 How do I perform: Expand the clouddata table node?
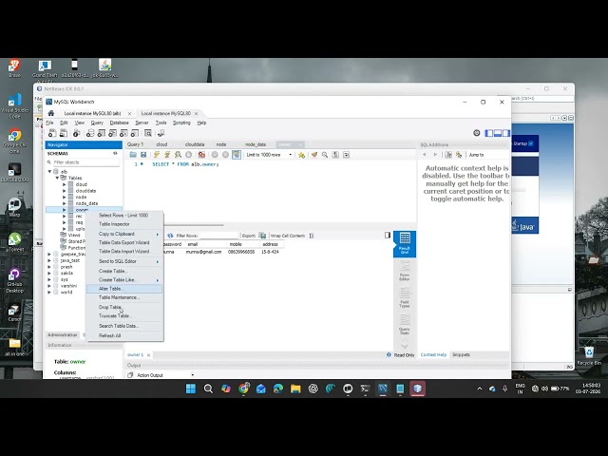[65, 191]
